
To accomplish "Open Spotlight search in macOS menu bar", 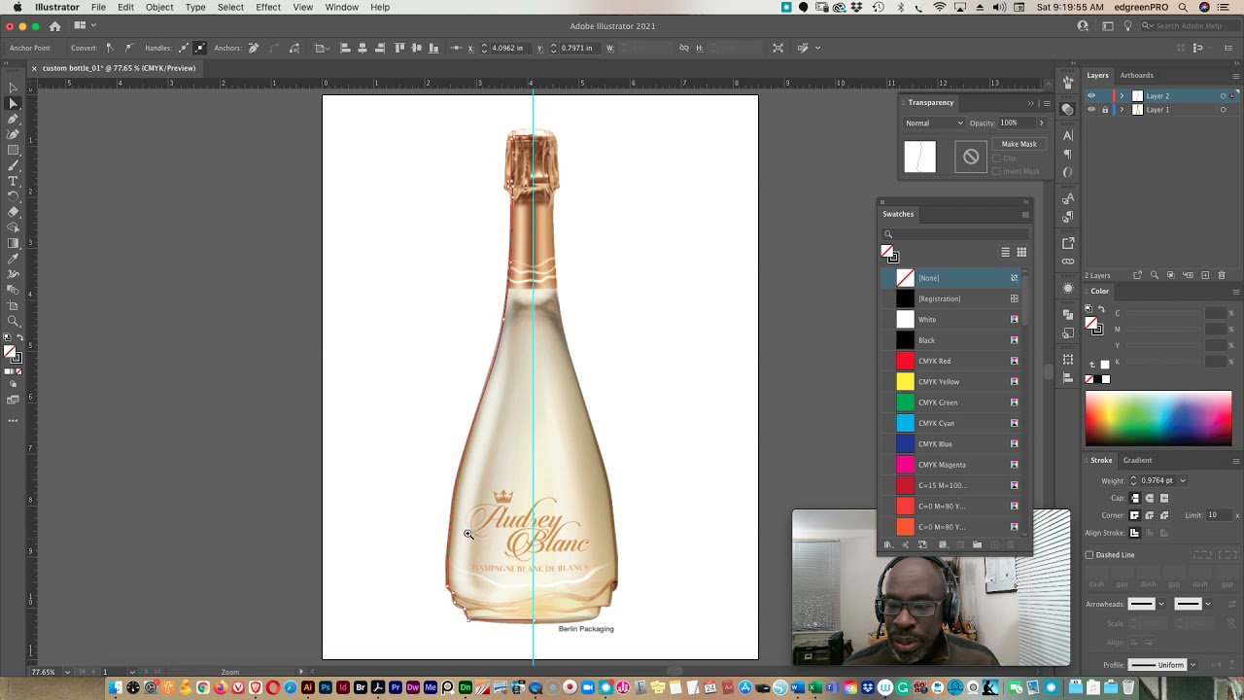I will point(1183,8).
